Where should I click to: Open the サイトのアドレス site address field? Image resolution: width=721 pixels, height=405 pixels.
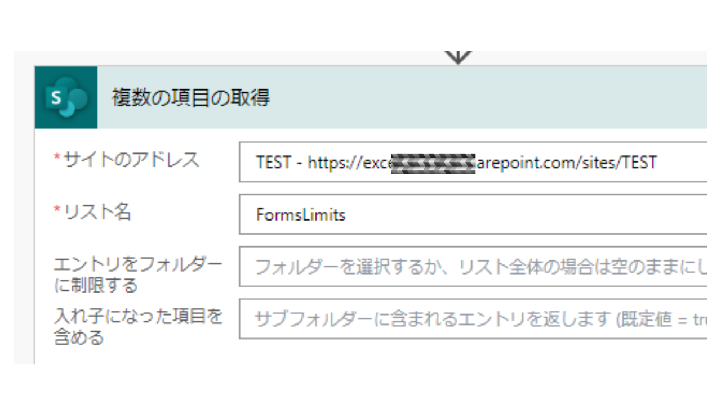(472, 162)
